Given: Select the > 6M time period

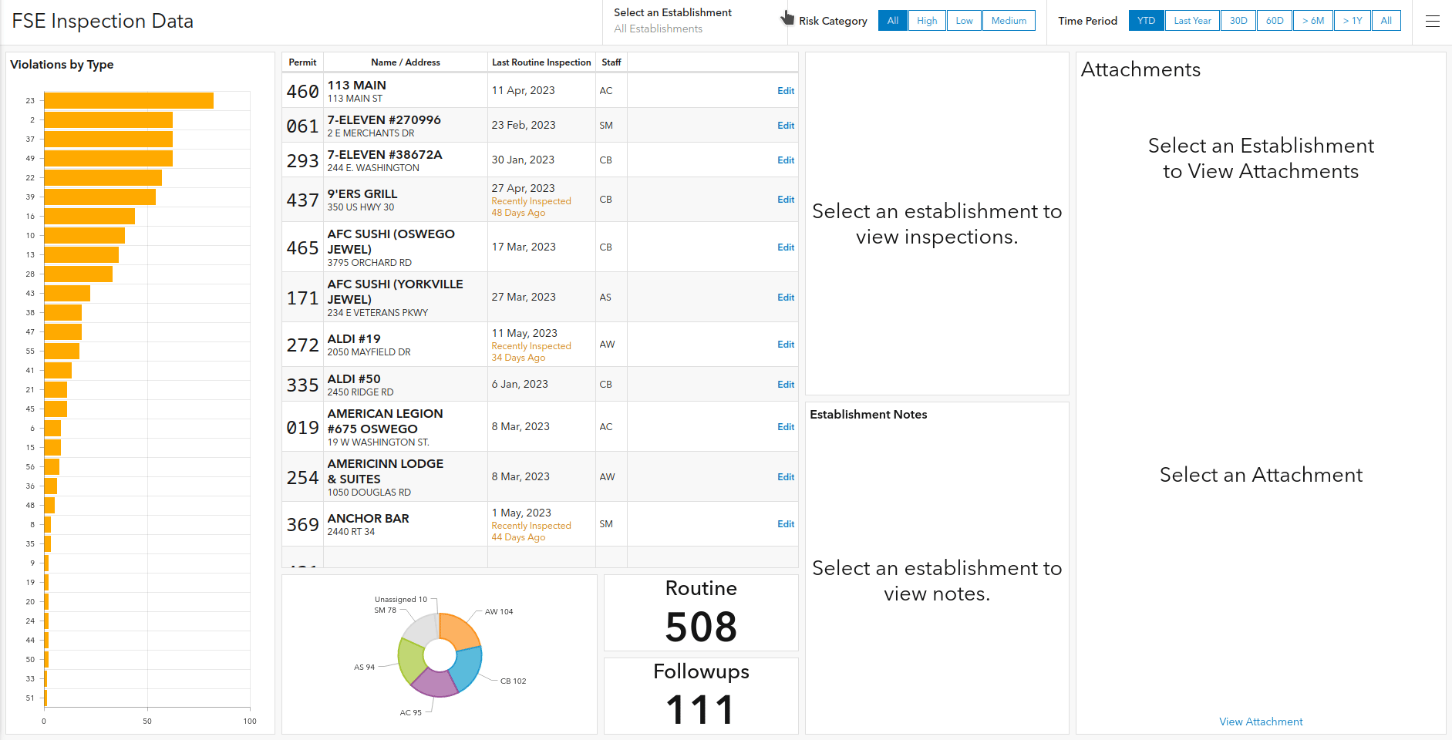Looking at the screenshot, I should (1312, 21).
